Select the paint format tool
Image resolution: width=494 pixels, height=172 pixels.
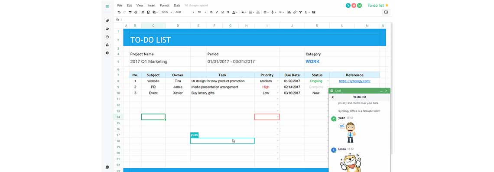click(130, 12)
